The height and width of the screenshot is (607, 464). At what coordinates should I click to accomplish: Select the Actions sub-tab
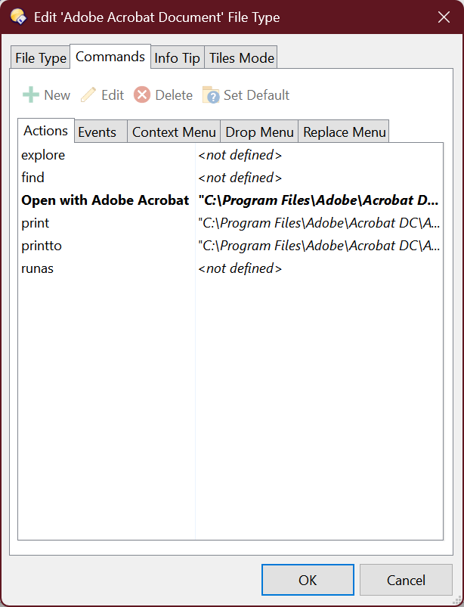(x=45, y=131)
